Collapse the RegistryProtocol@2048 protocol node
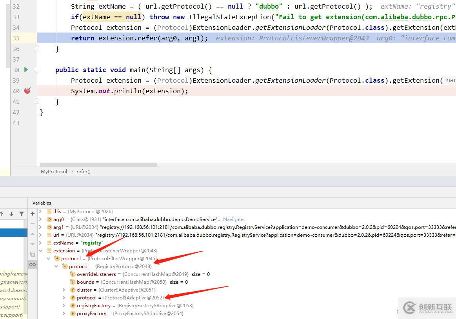 [56, 266]
